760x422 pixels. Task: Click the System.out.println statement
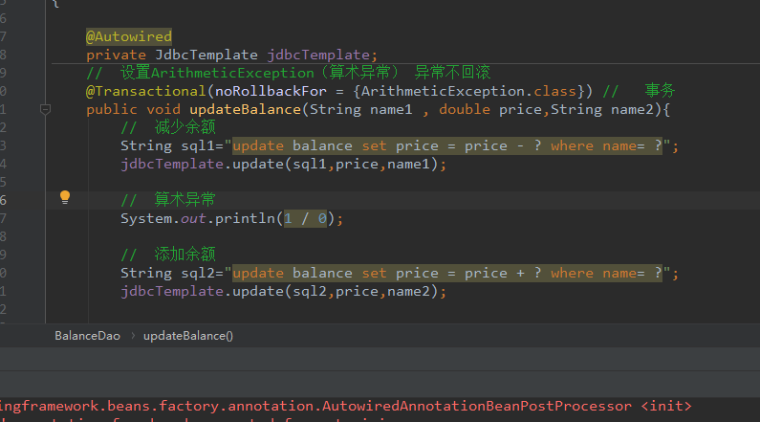(231, 219)
